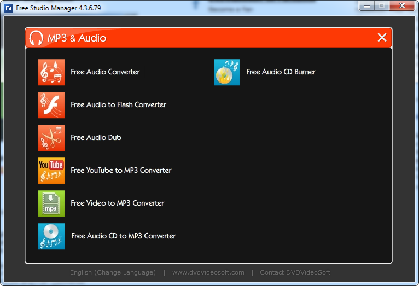Click the Fs application icon in title bar
This screenshot has height=286, width=419.
coord(9,8)
